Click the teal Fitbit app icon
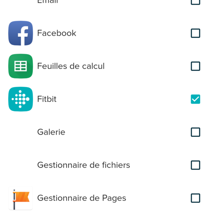 (x=20, y=99)
